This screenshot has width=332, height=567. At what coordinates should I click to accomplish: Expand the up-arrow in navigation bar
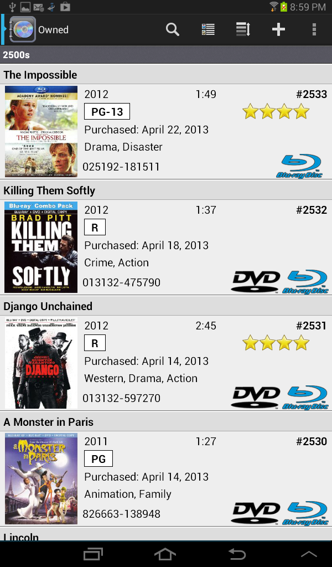(x=309, y=554)
